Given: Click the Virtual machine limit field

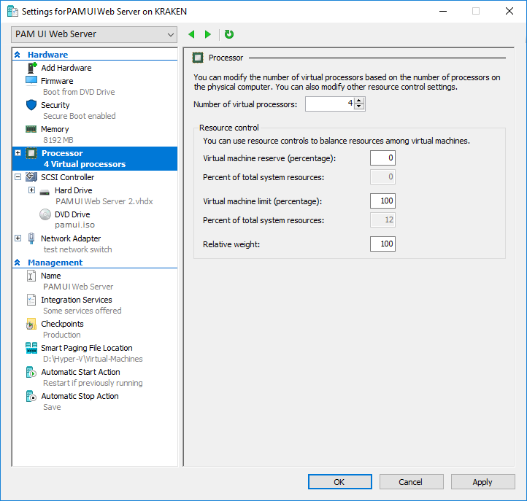Looking at the screenshot, I should 382,201.
